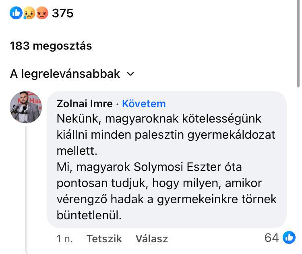Reply to the comment with Válasz
The width and height of the screenshot is (302, 254).
point(151,238)
